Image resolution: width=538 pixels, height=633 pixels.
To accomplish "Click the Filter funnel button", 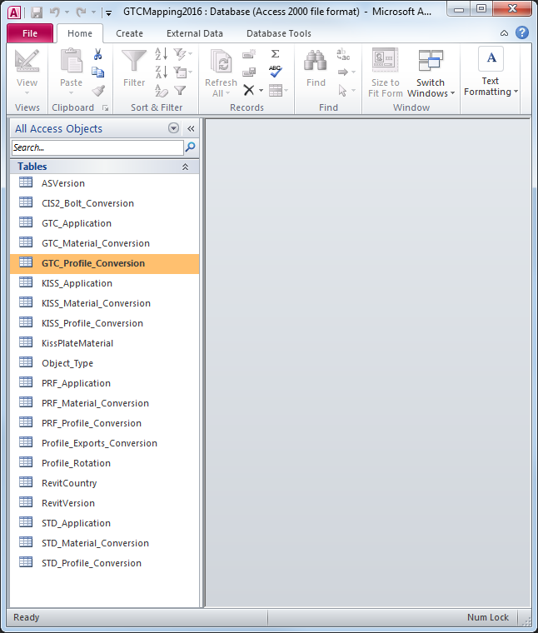I will click(134, 68).
